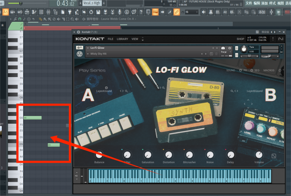Viewport: 291px width, 196px height.
Task: Click the 预设值 presets button
Action: point(265,32)
